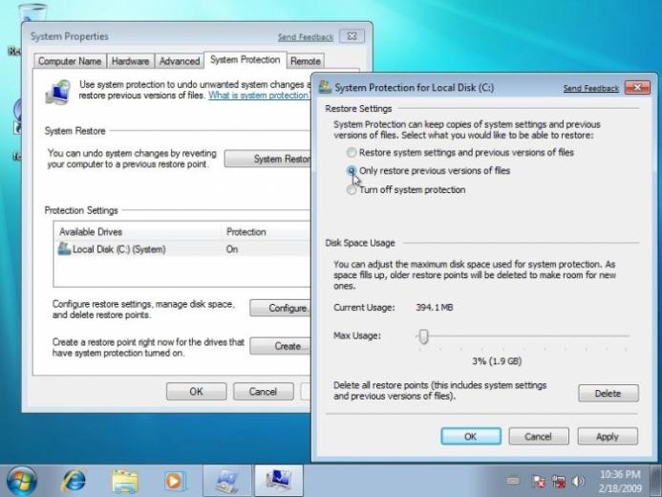Click the network status tray icon
The height and width of the screenshot is (497, 662).
coord(558,482)
